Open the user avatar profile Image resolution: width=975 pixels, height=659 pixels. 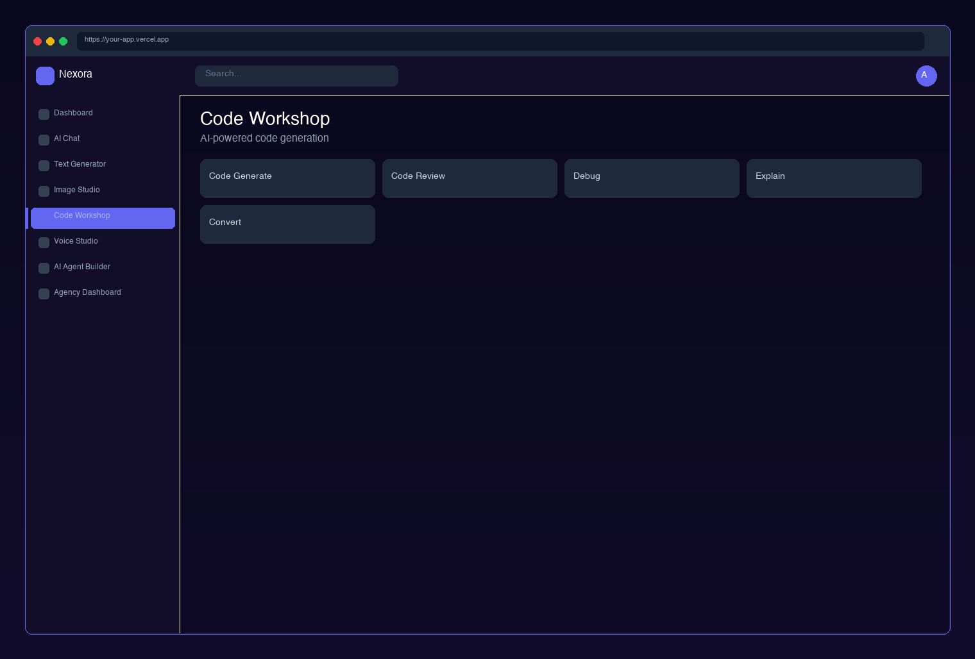926,76
